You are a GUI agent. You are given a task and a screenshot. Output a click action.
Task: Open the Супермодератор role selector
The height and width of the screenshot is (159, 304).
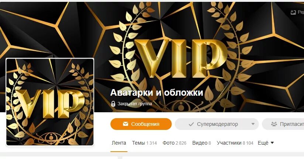tap(217, 124)
